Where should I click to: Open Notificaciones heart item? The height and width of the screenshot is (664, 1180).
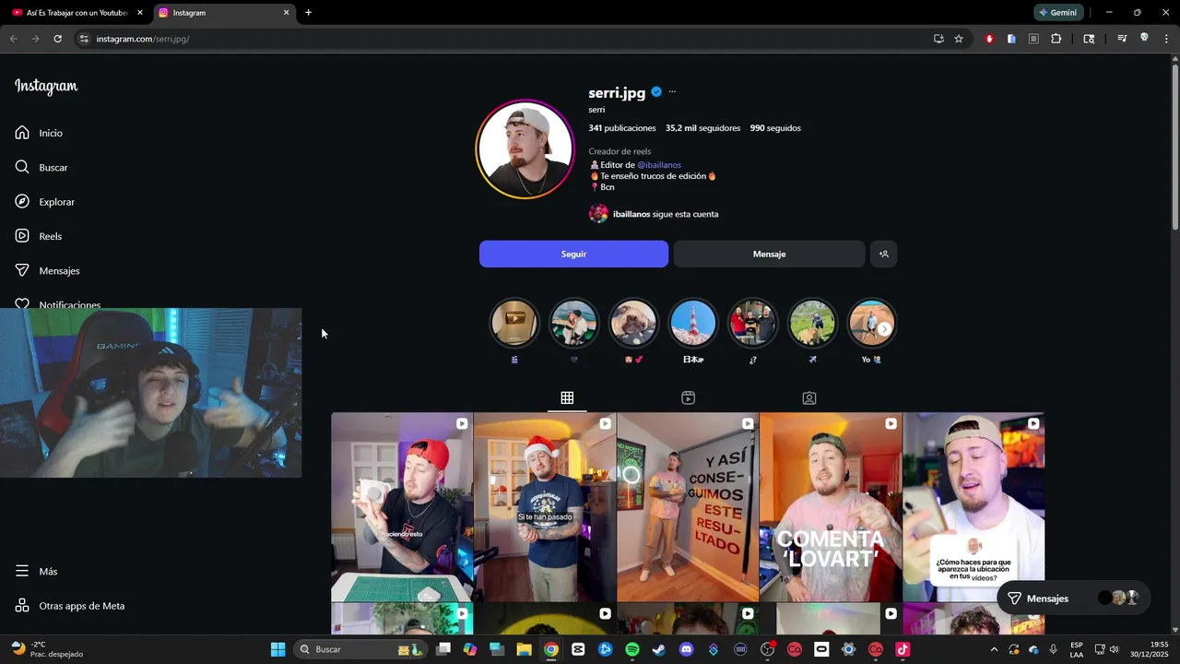tap(57, 303)
